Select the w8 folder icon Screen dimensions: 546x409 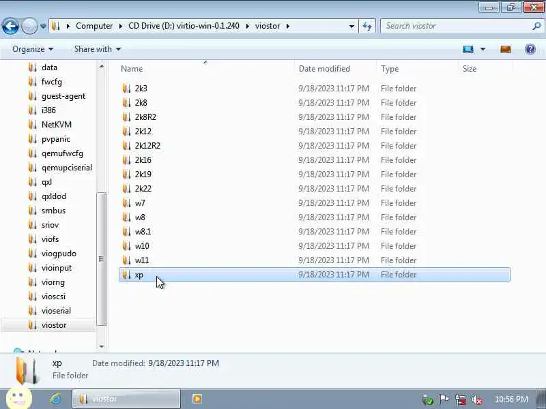[x=126, y=217]
